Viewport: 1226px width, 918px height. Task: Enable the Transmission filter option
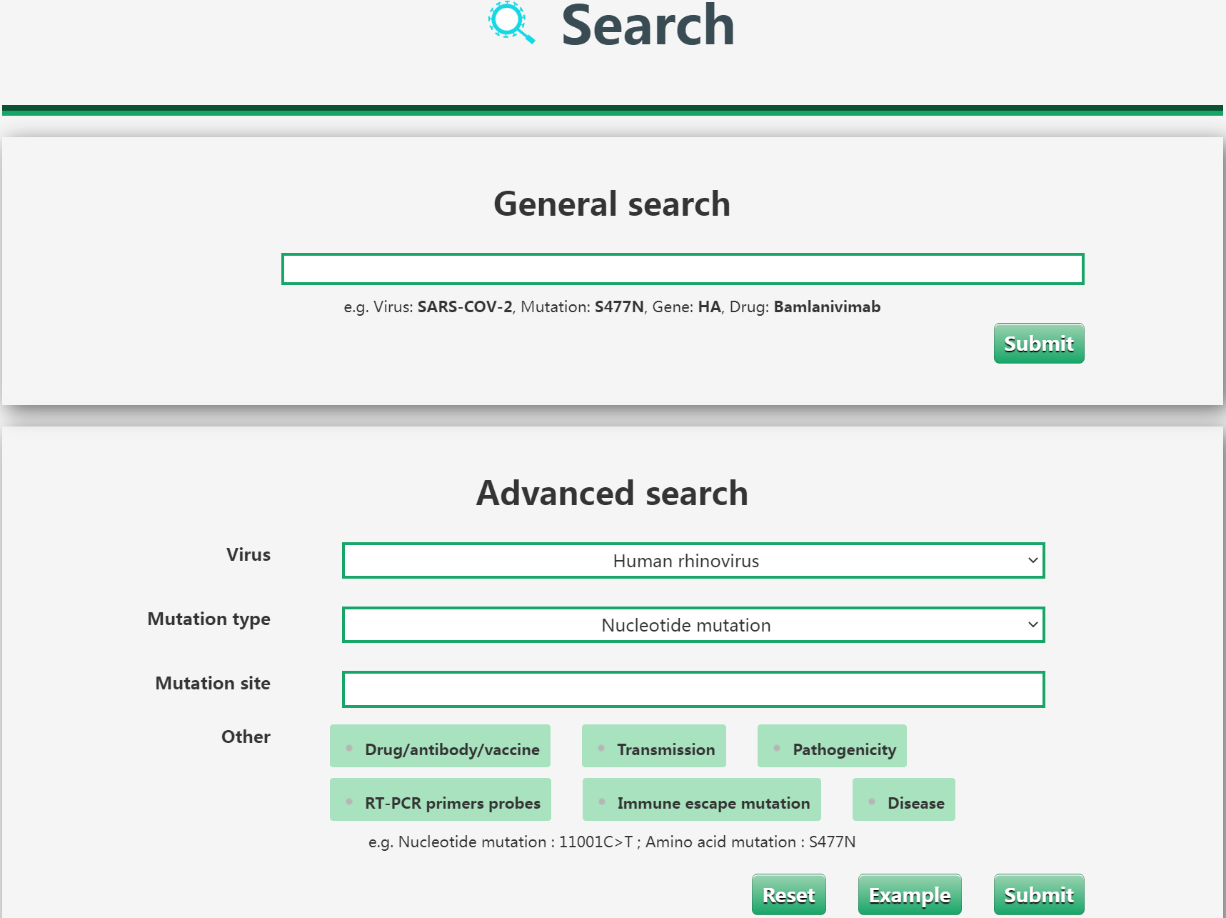pos(654,747)
